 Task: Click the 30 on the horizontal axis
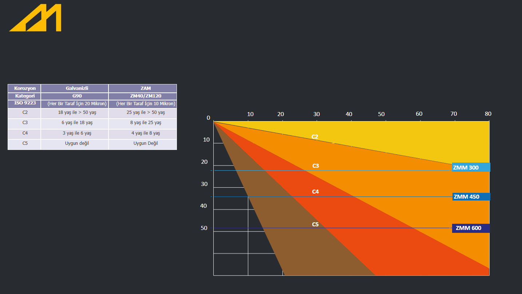pos(317,114)
